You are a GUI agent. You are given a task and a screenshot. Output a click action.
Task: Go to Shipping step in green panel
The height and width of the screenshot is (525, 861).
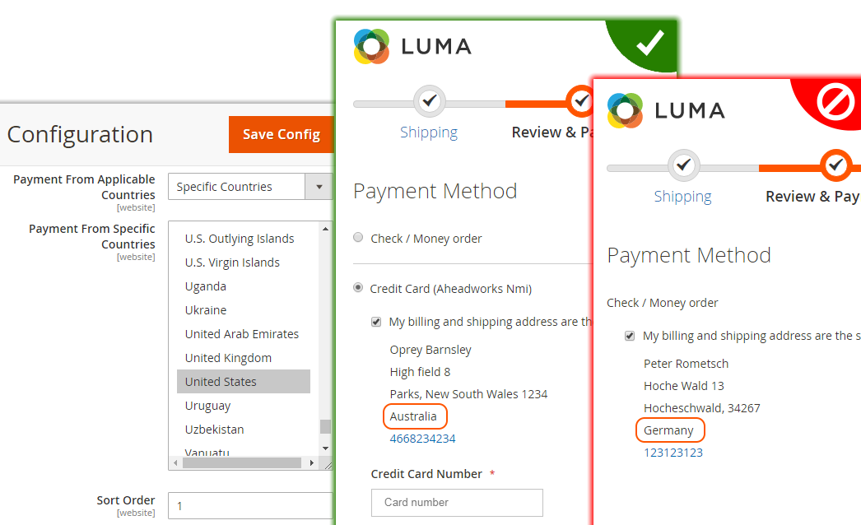(429, 132)
